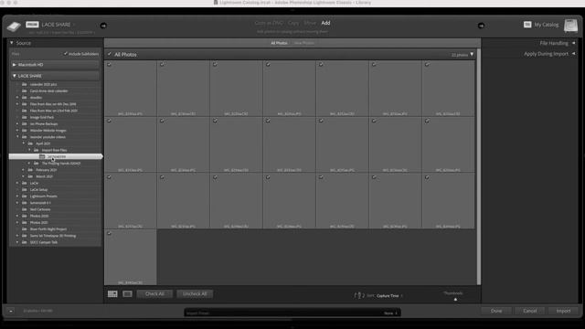Open the Sort Capture Time dropdown
The image size is (585, 329).
[x=389, y=296]
